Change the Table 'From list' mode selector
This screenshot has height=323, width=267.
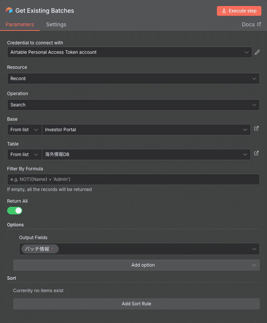click(x=24, y=155)
